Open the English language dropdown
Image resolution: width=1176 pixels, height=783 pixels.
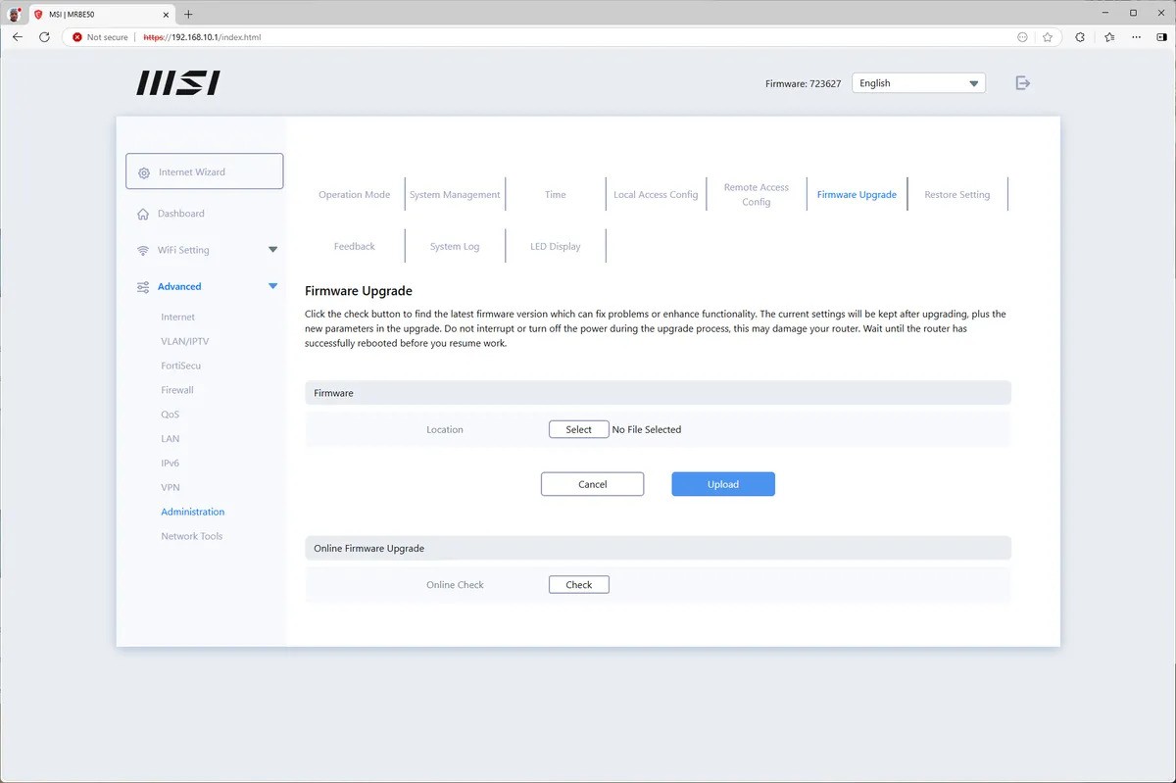click(918, 83)
